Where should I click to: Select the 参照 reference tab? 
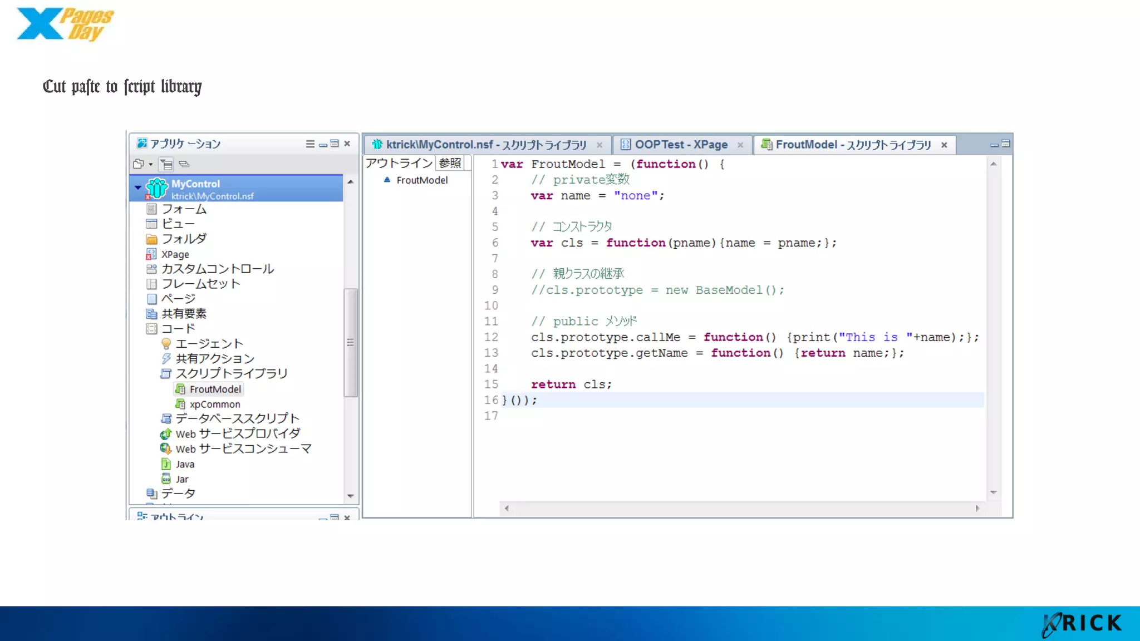click(450, 163)
